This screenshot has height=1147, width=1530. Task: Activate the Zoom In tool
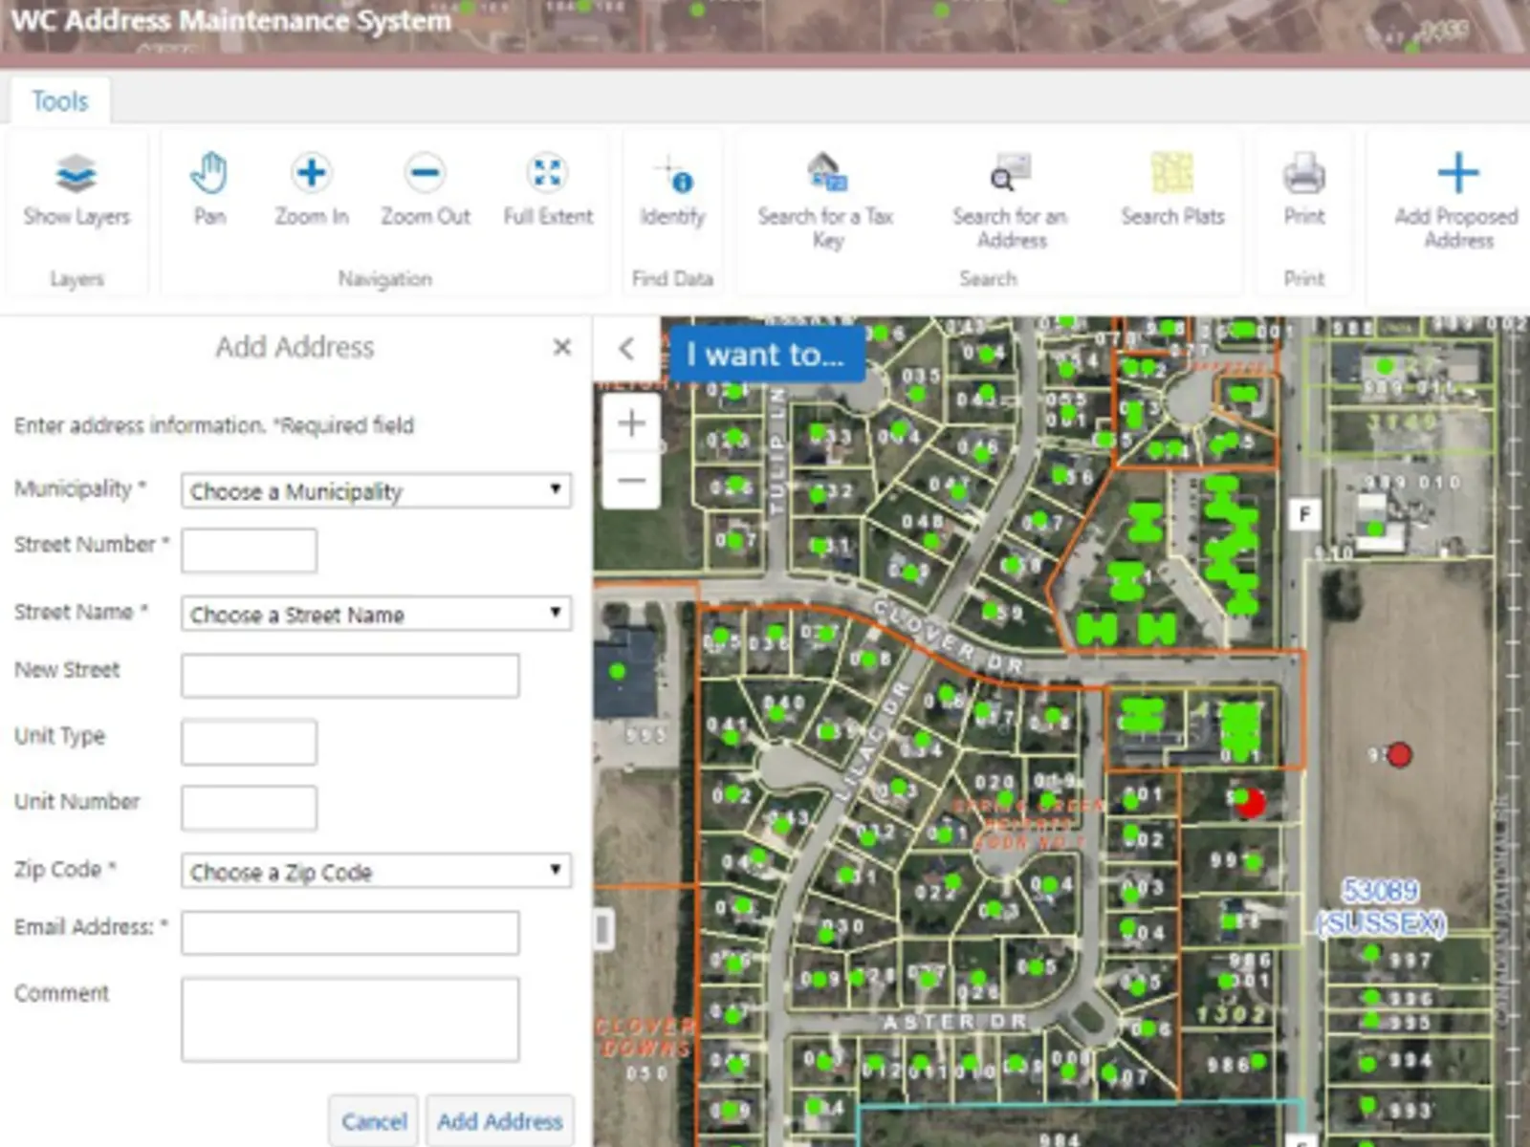[312, 189]
